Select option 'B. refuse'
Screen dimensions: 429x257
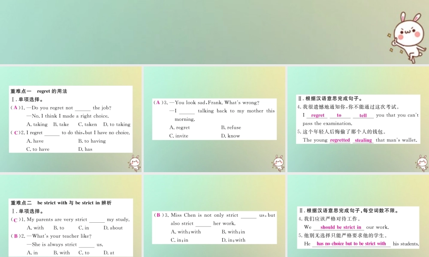point(231,128)
